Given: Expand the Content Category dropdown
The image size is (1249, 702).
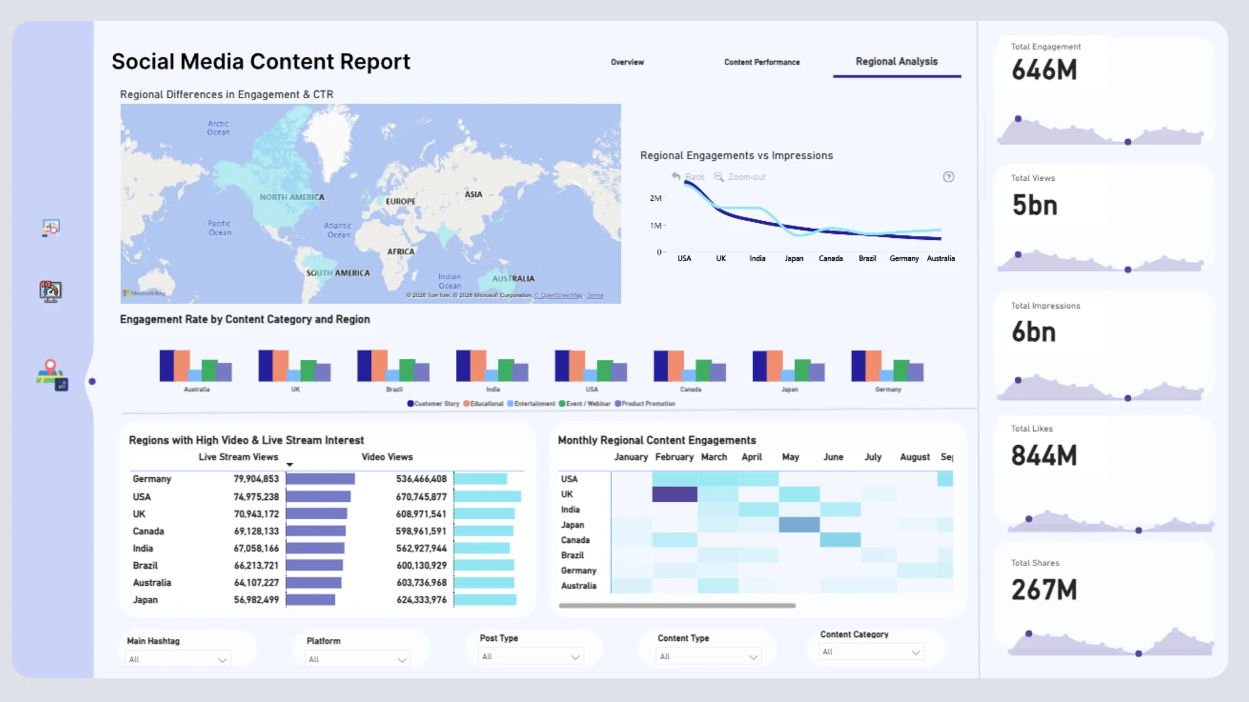Looking at the screenshot, I should pos(871,652).
